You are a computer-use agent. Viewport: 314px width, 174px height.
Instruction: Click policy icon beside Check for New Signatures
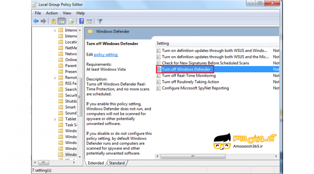tap(158, 63)
